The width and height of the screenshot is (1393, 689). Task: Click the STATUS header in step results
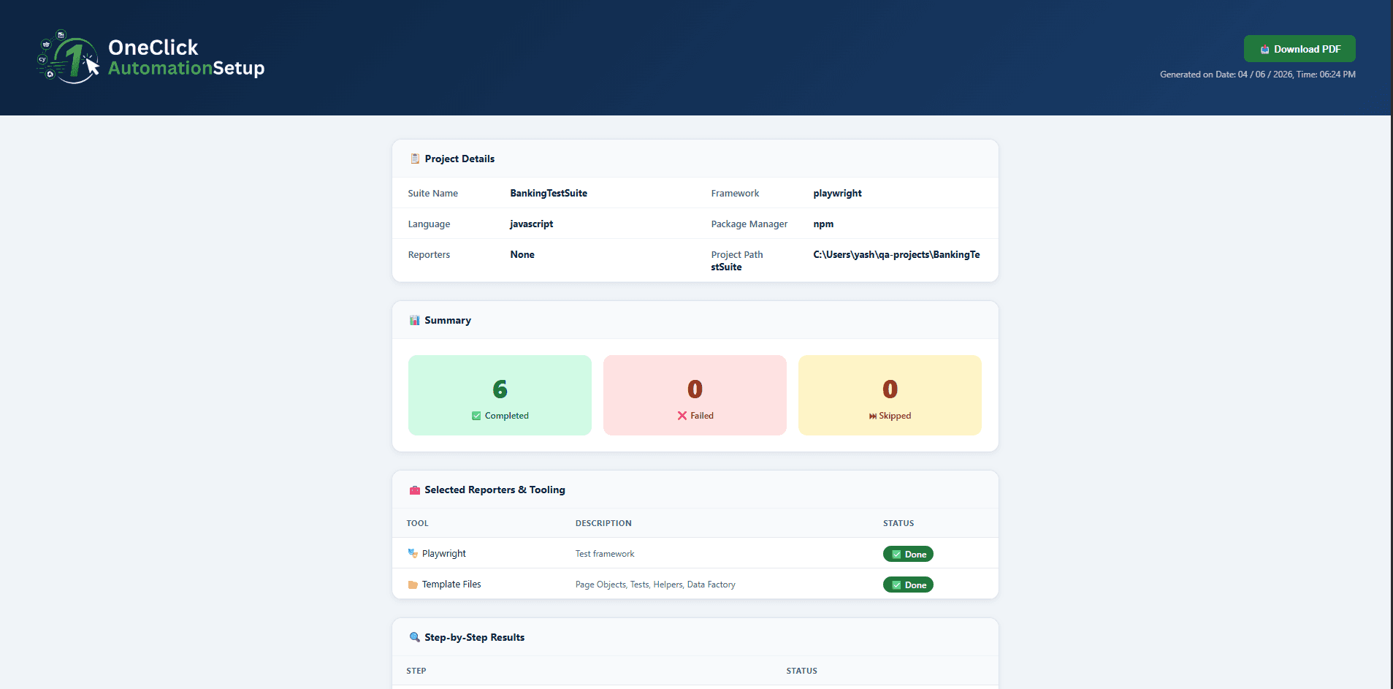pyautogui.click(x=802, y=671)
